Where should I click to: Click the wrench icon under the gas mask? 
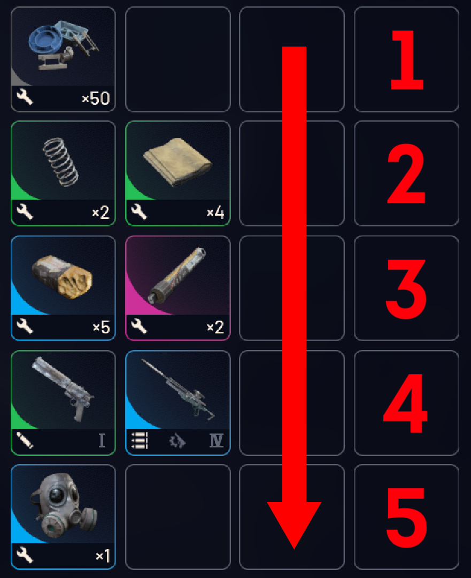[x=25, y=555]
